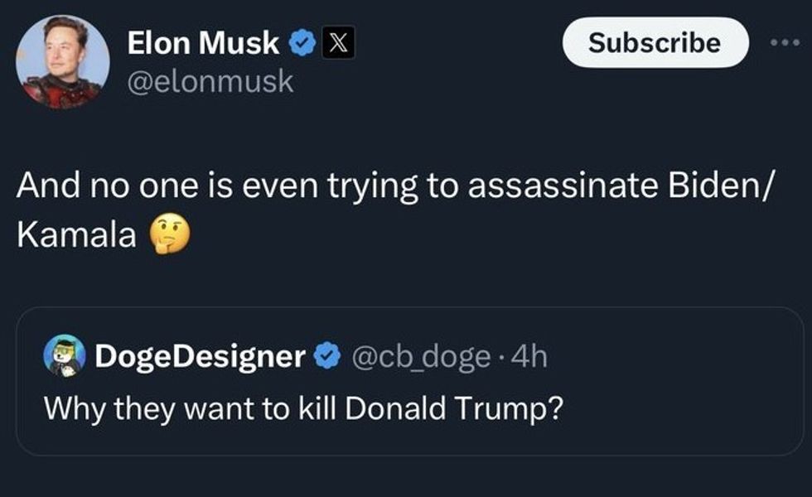Click the main tweet body text
Screen dimensions: 812x497
[331, 184]
